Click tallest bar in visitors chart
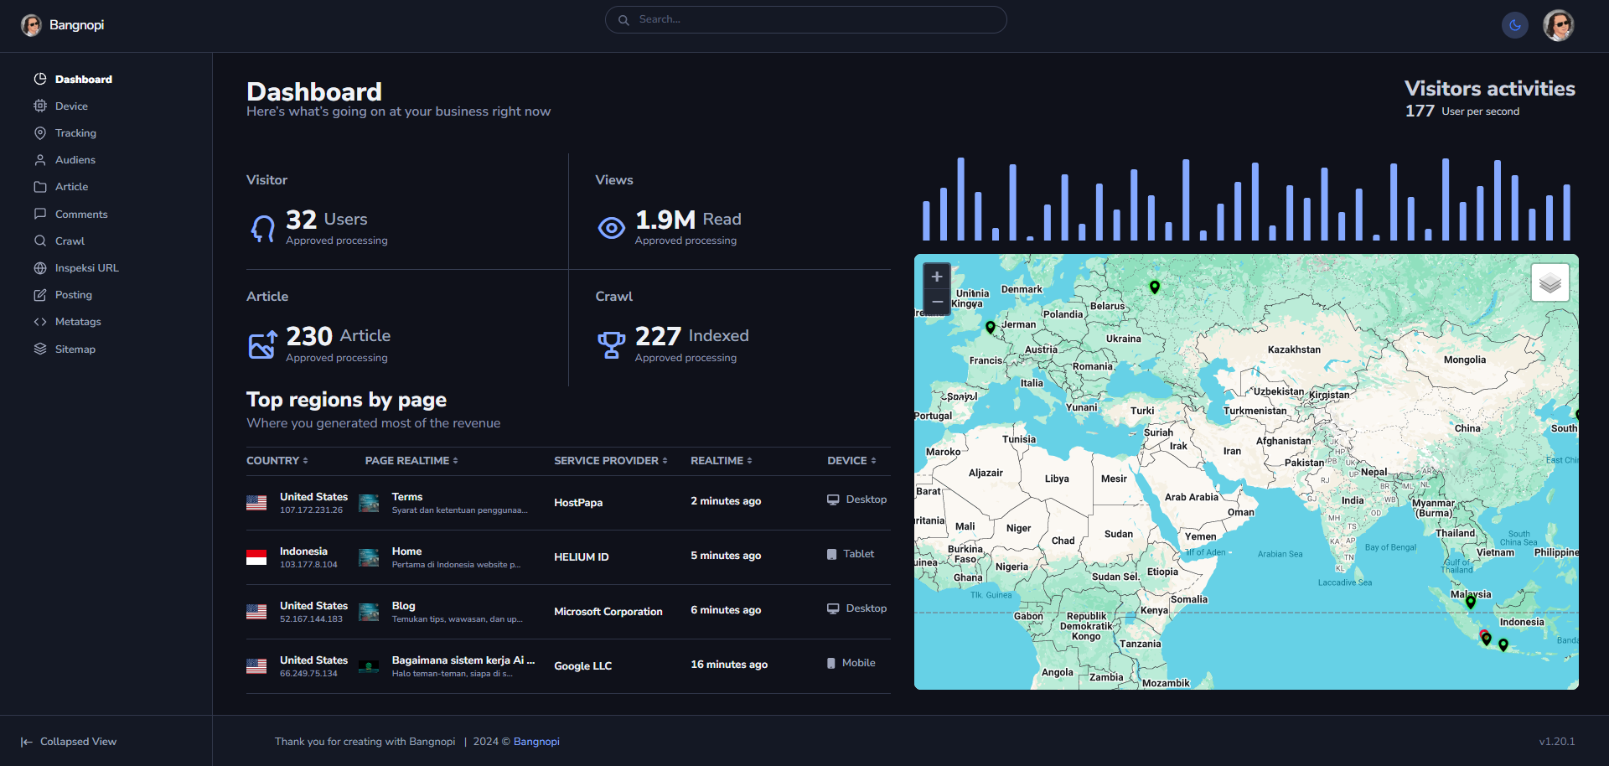Viewport: 1609px width, 766px height. (x=960, y=199)
